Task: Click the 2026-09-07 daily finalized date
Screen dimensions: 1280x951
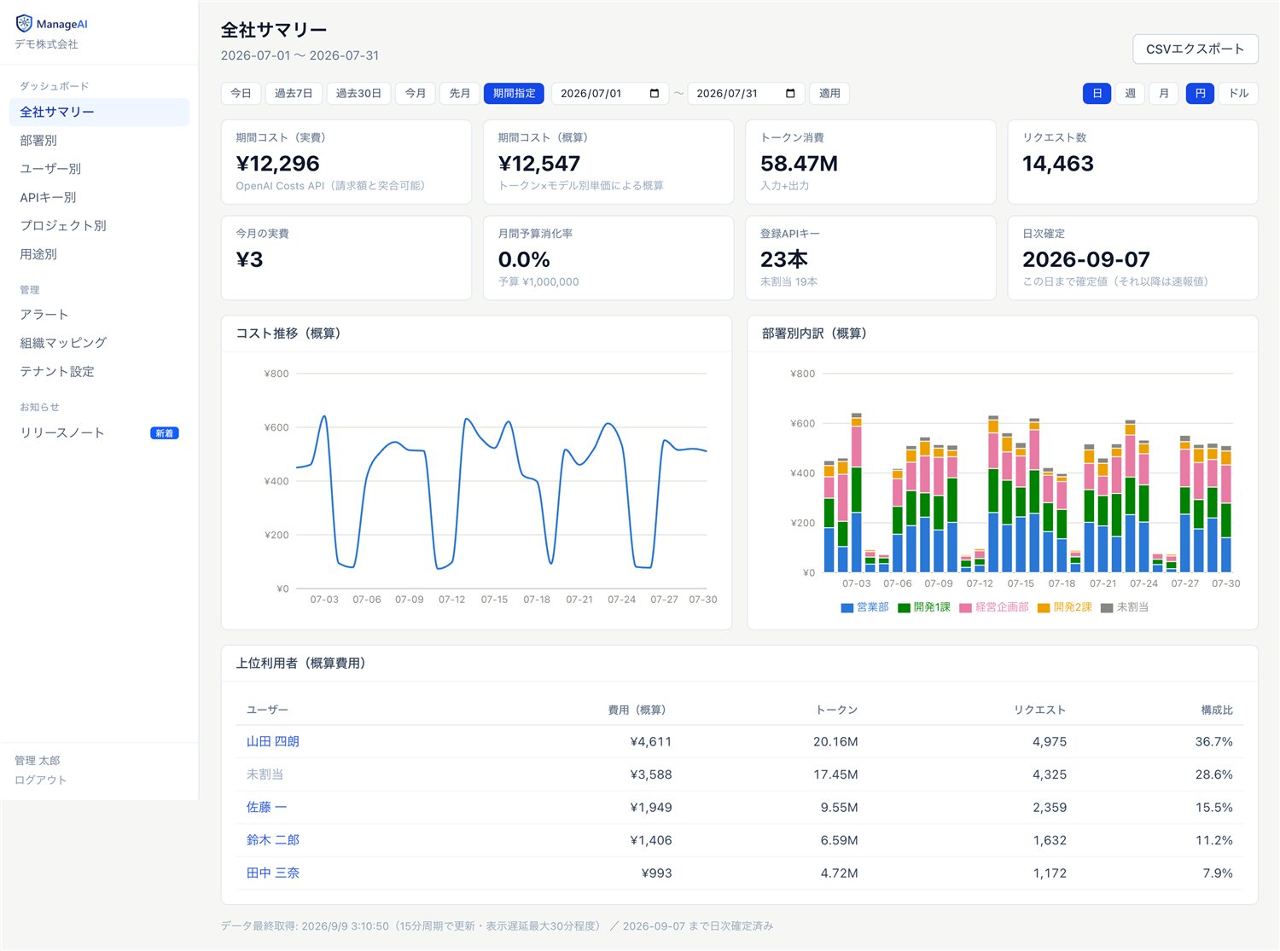Action: [1086, 260]
